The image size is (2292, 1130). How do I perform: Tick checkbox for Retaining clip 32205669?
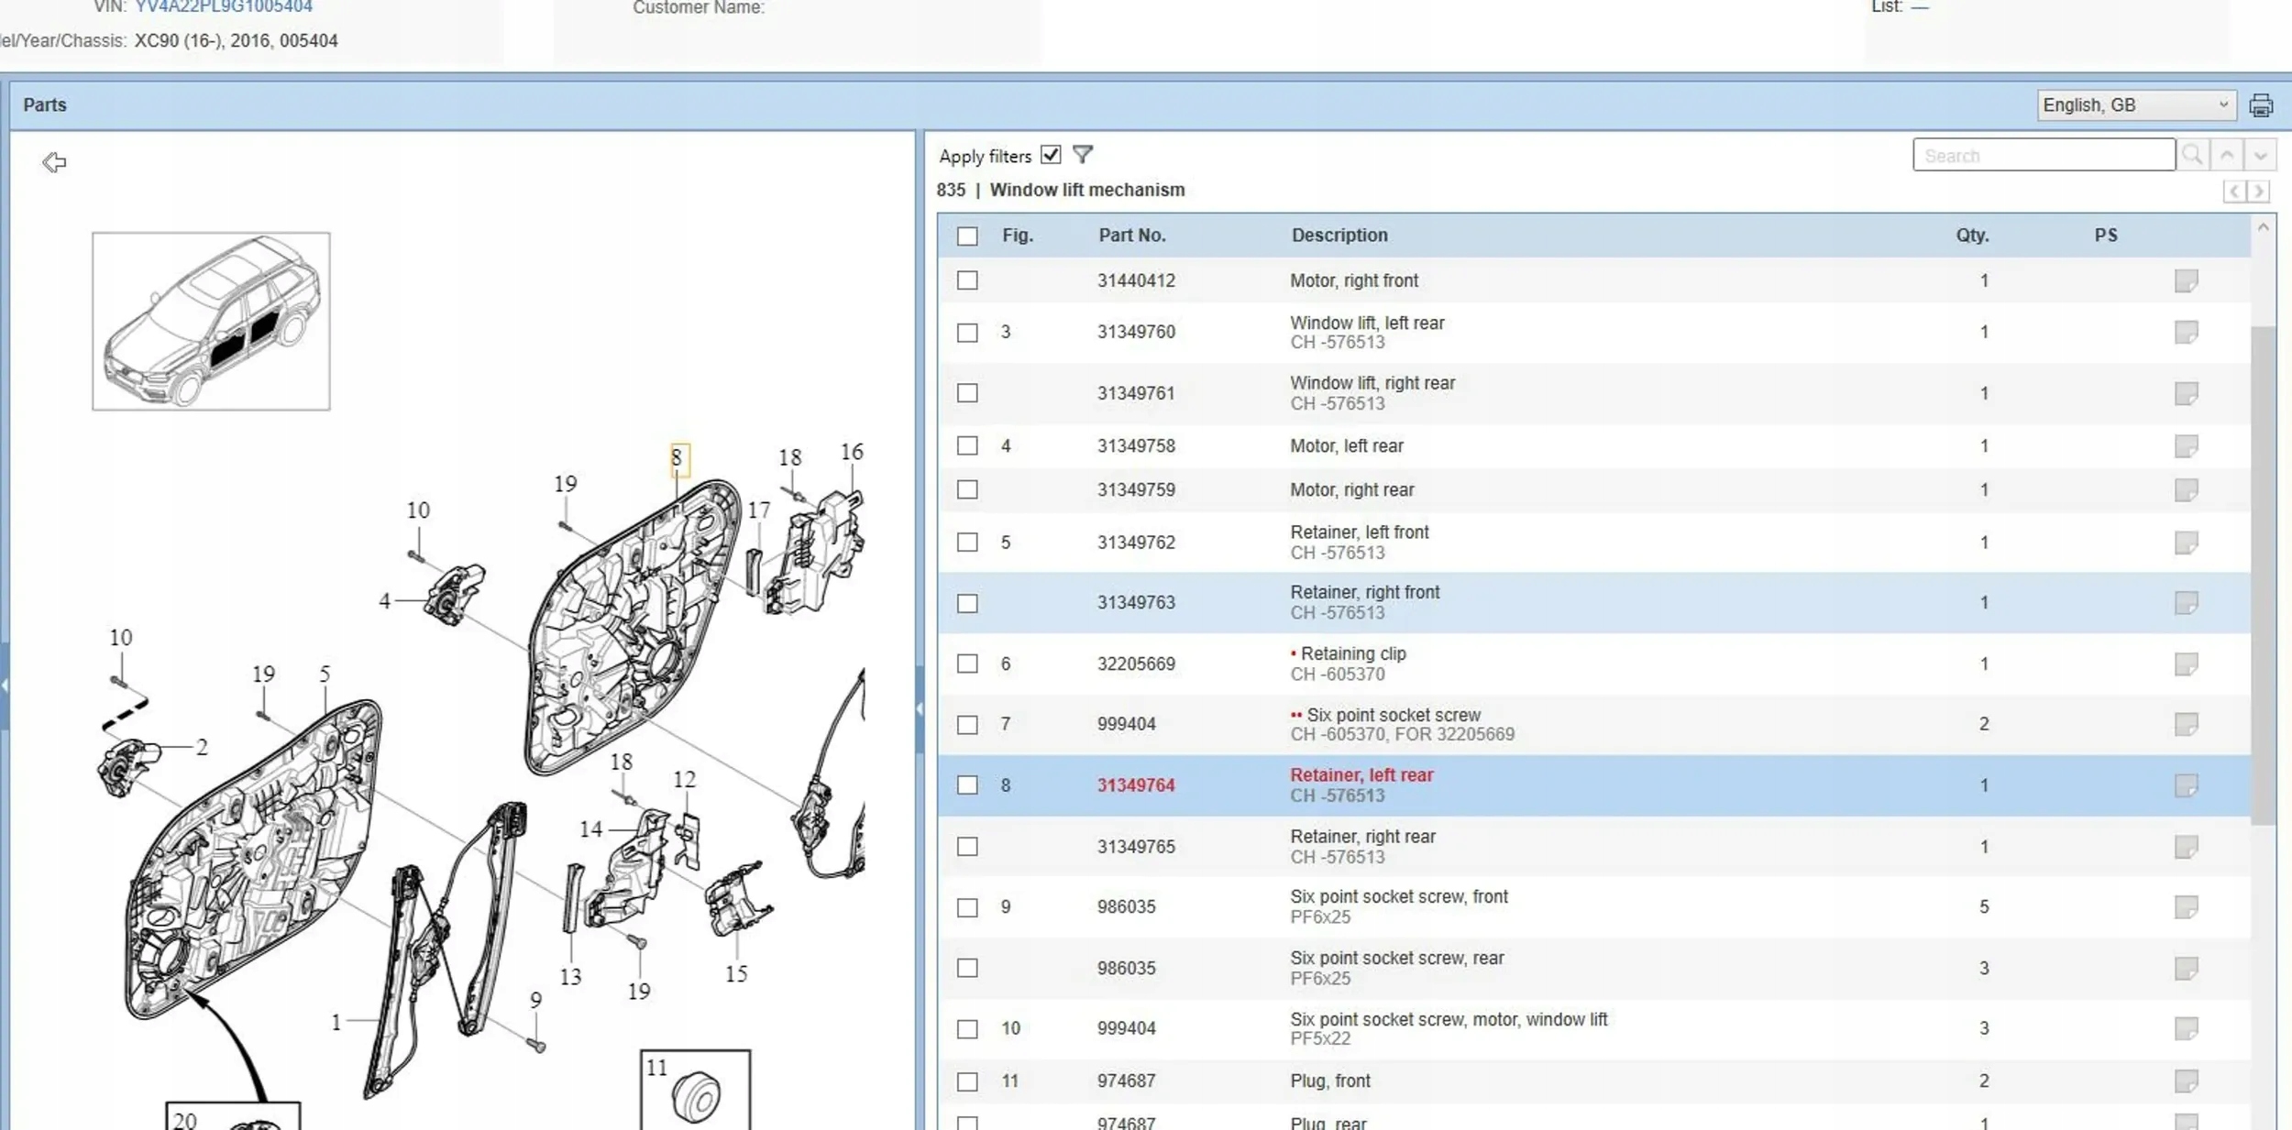[x=967, y=664]
